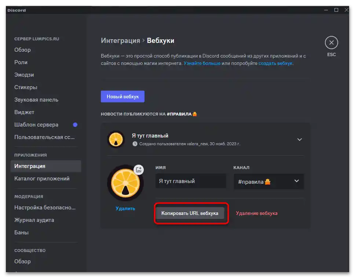Collapse the "Я тут главный" webhook card
Viewport: 355px width, 278px height.
(299, 139)
